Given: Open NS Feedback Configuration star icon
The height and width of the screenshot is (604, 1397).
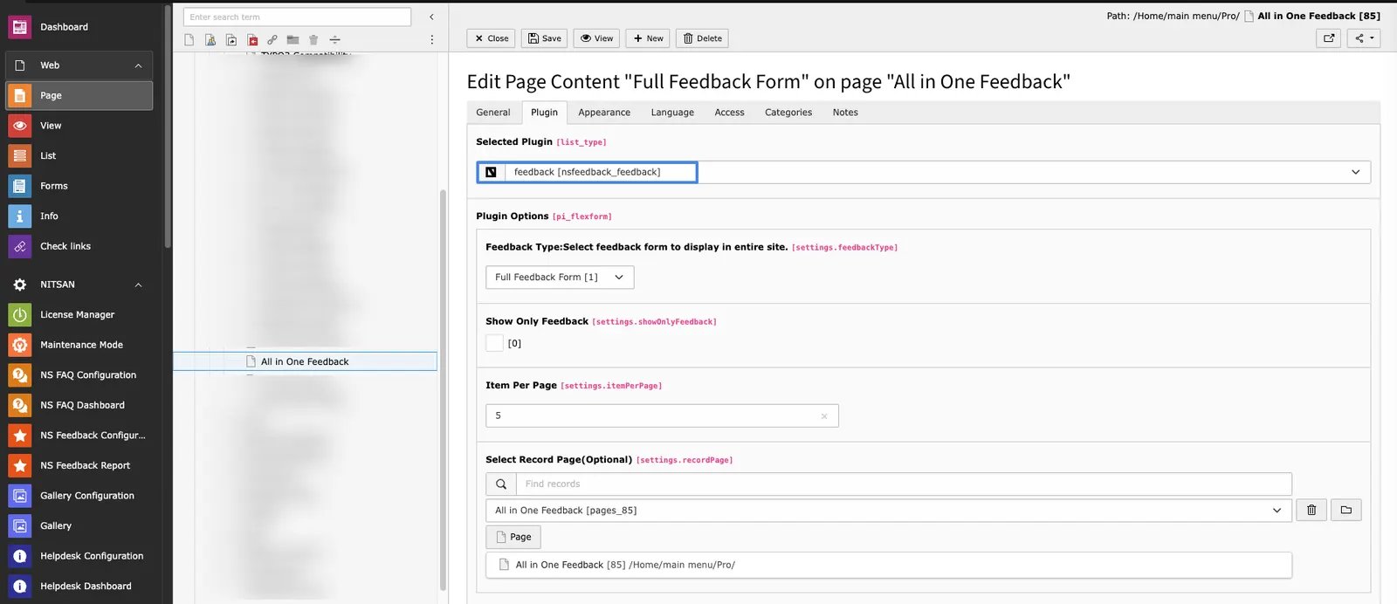Looking at the screenshot, I should tap(19, 435).
